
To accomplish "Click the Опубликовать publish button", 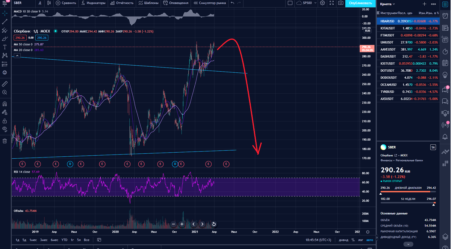I will click(x=360, y=3).
